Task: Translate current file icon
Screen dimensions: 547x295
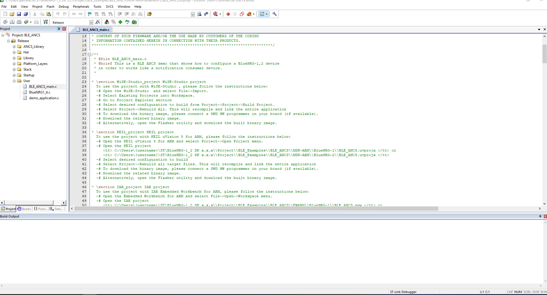Action: pos(5,22)
